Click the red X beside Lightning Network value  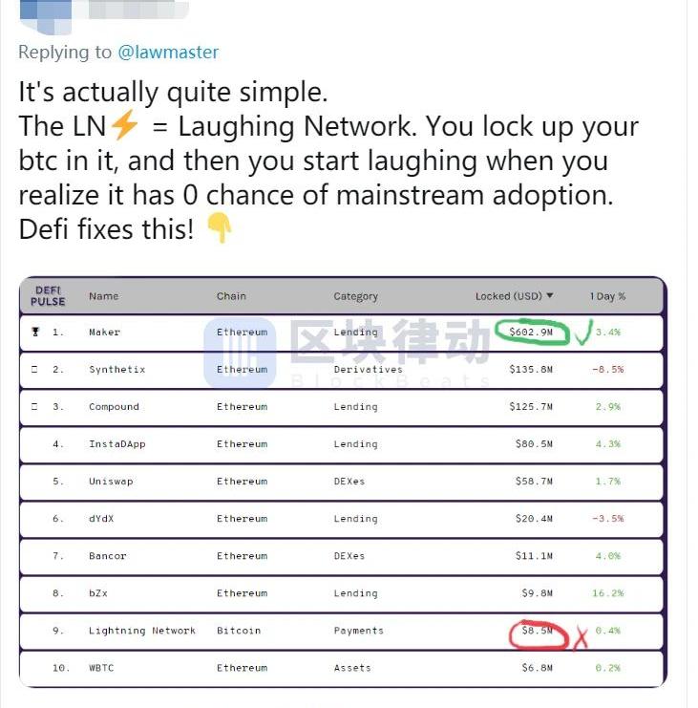[580, 637]
